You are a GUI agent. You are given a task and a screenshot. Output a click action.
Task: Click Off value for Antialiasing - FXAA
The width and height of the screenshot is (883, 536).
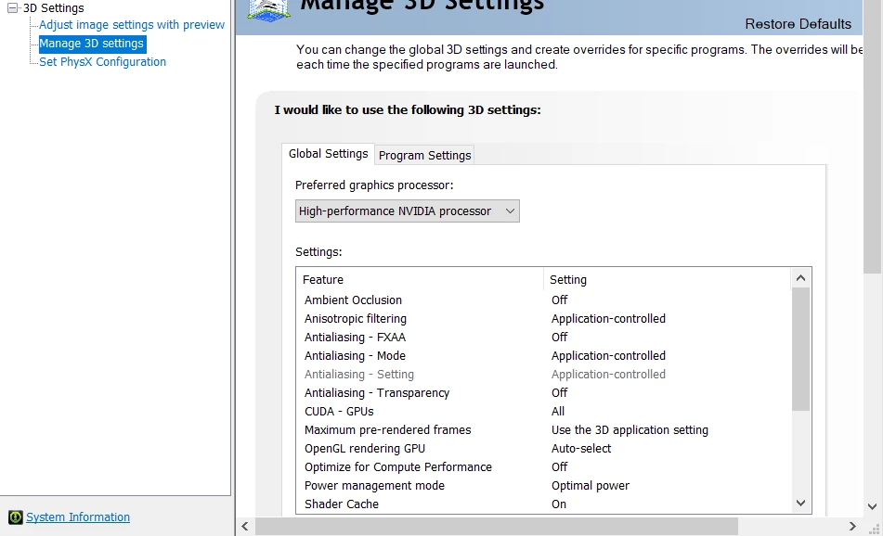point(559,337)
